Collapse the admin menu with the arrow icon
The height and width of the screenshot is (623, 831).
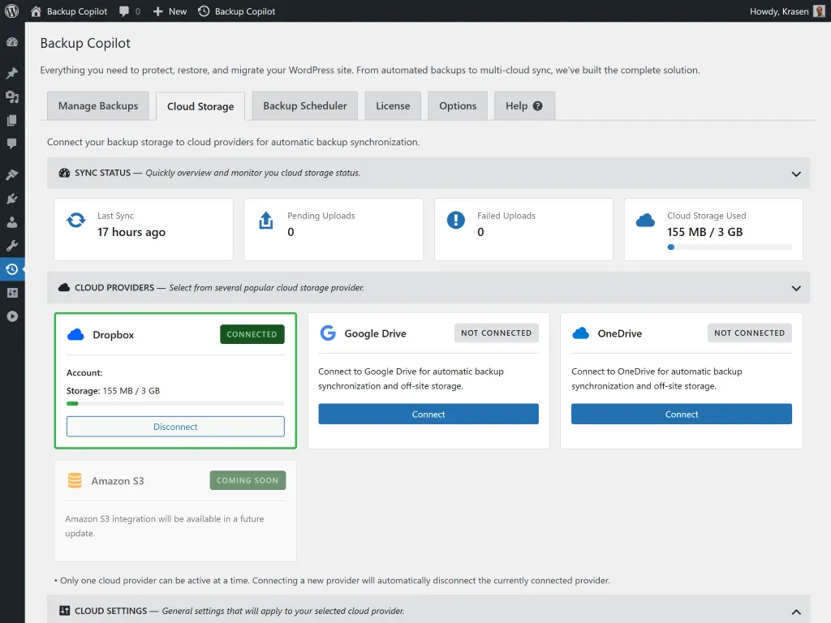13,316
